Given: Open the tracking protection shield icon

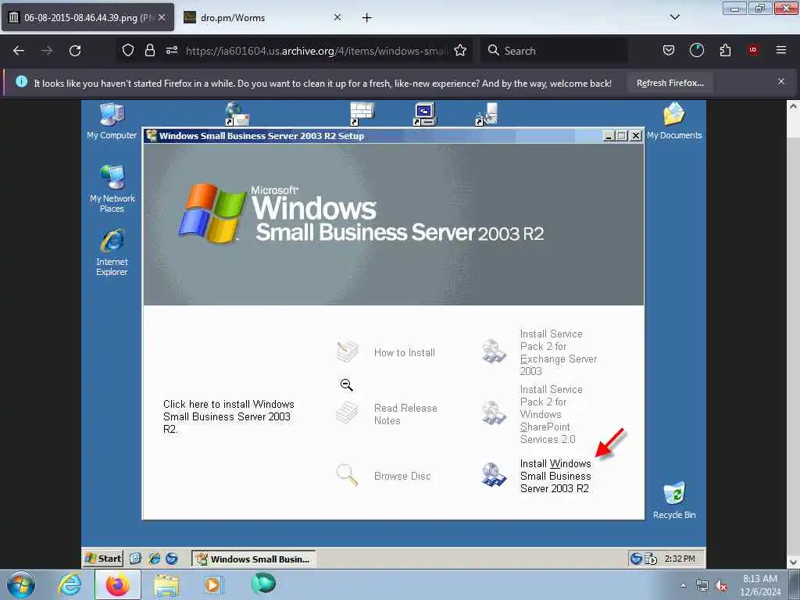Looking at the screenshot, I should tap(128, 51).
